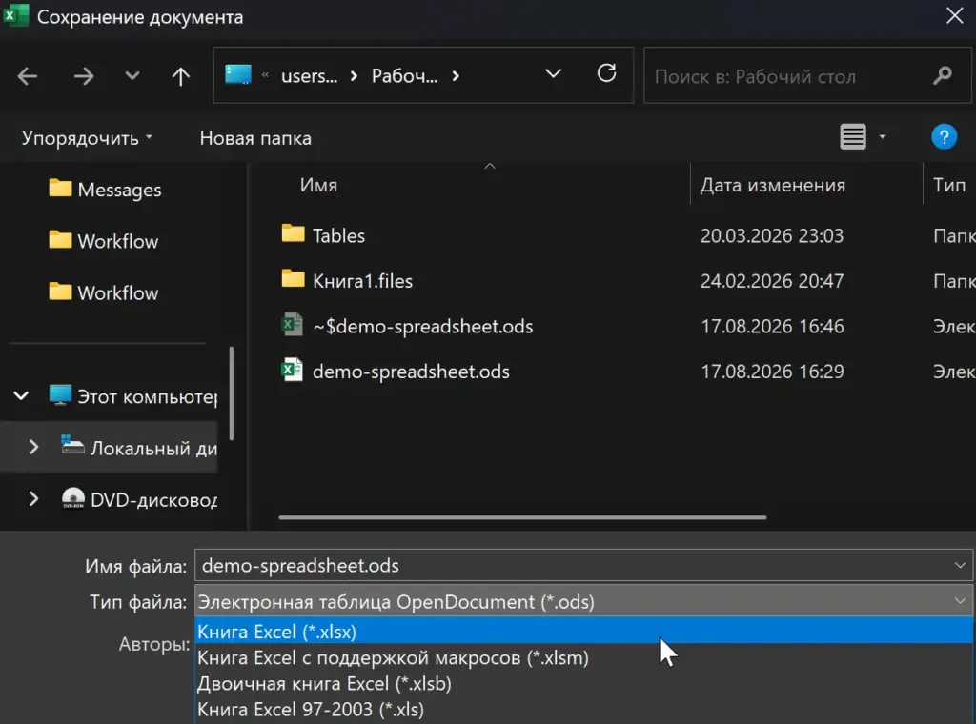The image size is (976, 724).
Task: Sort by the Имя column header
Action: 318,185
